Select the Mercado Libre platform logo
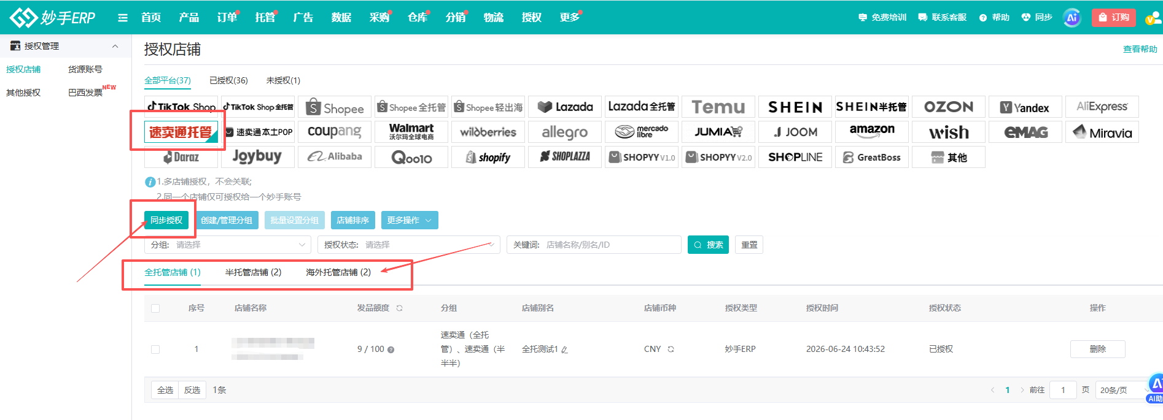The height and width of the screenshot is (420, 1163). coord(642,132)
